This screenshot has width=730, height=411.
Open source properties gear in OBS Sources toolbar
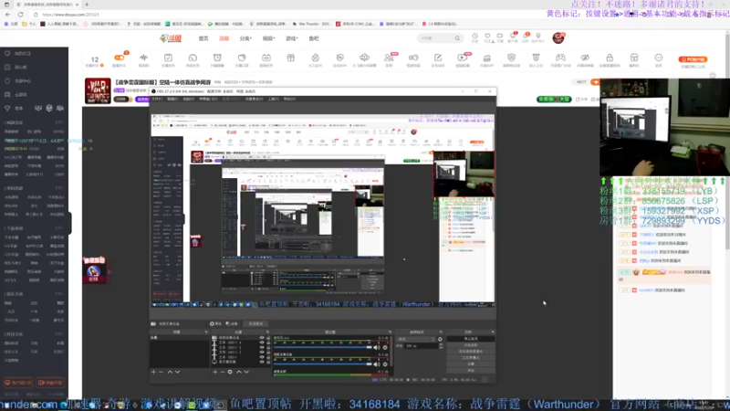[230, 372]
